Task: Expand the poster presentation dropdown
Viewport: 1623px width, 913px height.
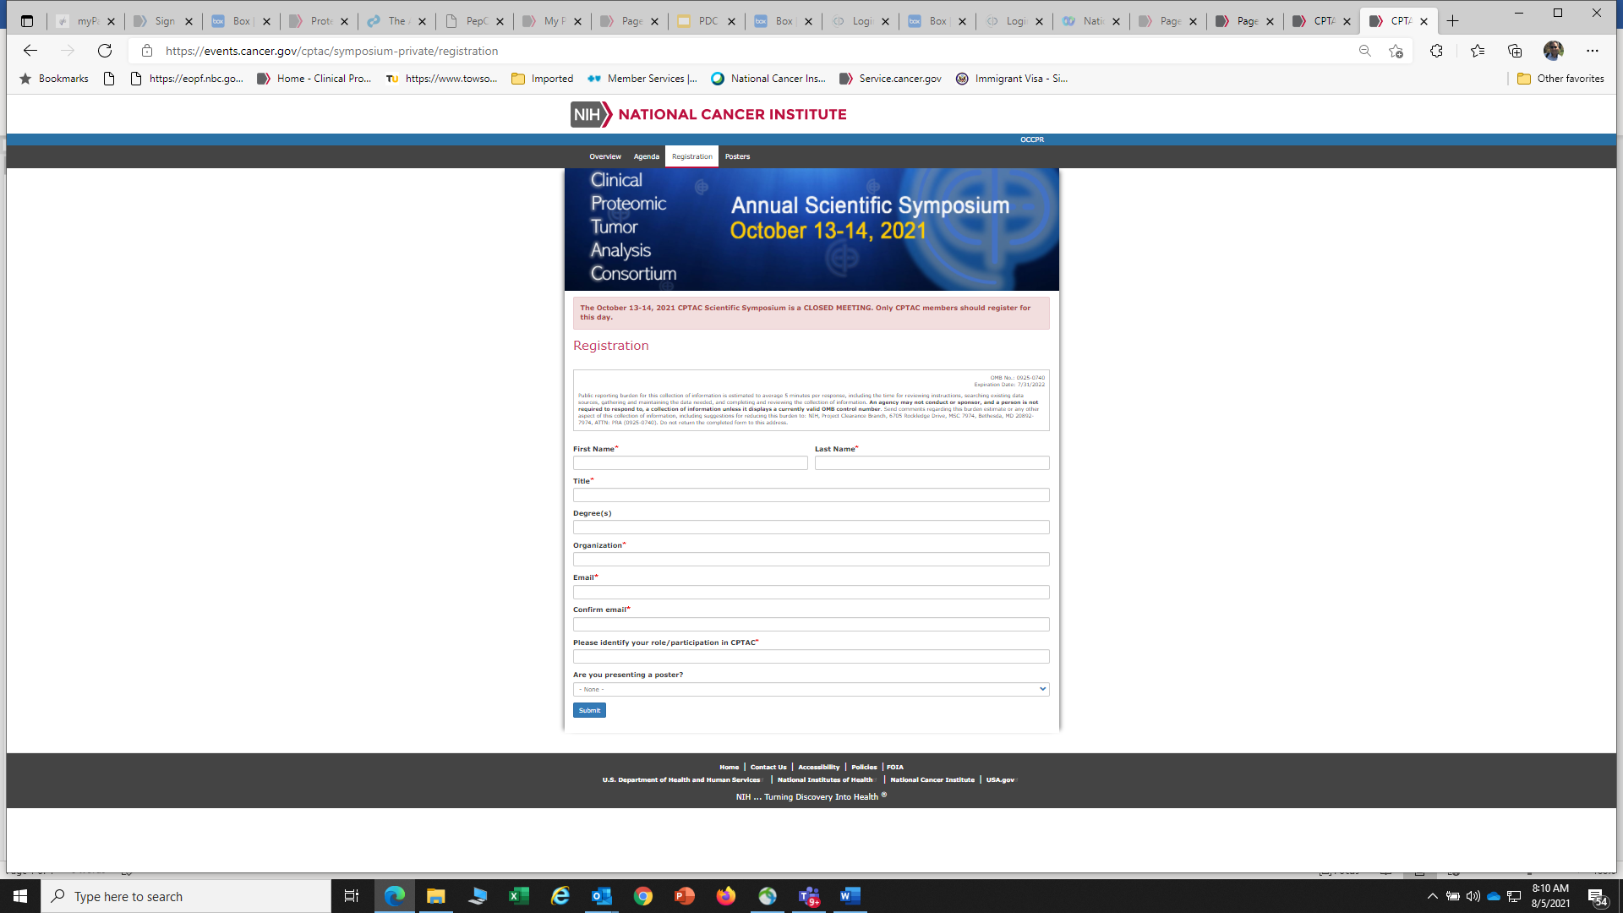Action: 811,689
